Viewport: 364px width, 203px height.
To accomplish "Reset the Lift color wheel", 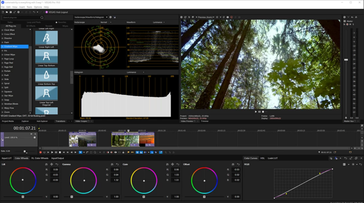I will point(57,164).
